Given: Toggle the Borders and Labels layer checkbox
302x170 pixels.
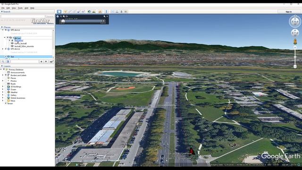Looking at the screenshot, I should [x=6, y=75].
